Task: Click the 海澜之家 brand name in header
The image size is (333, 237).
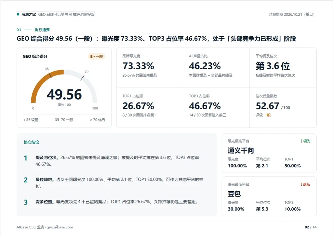Action: point(29,14)
